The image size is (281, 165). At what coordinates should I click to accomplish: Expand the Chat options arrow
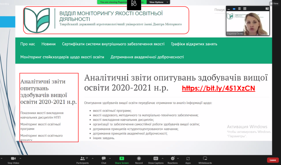[x=110, y=158]
